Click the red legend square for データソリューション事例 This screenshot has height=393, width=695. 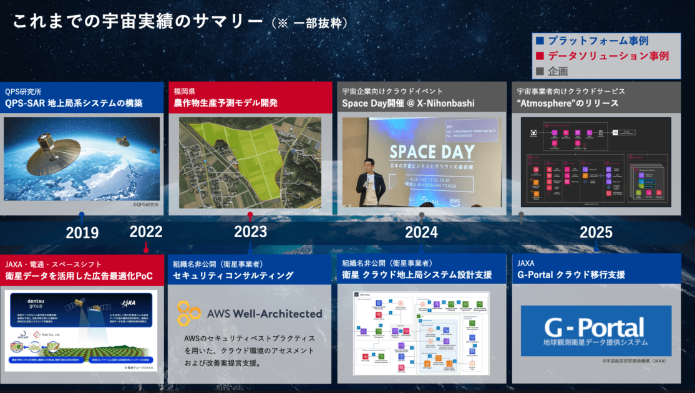click(540, 56)
